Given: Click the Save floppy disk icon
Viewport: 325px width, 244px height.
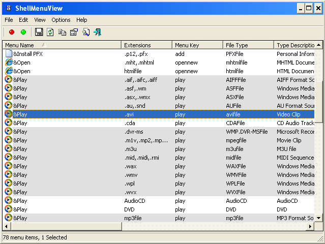Looking at the screenshot, I should 39,32.
